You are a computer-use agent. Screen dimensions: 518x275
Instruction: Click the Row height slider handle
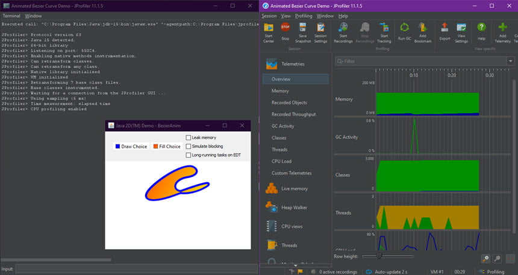[379, 256]
